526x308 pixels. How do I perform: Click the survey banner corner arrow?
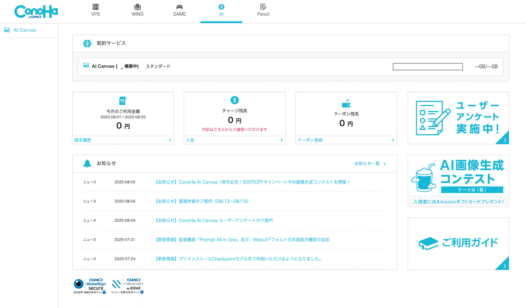(505, 140)
